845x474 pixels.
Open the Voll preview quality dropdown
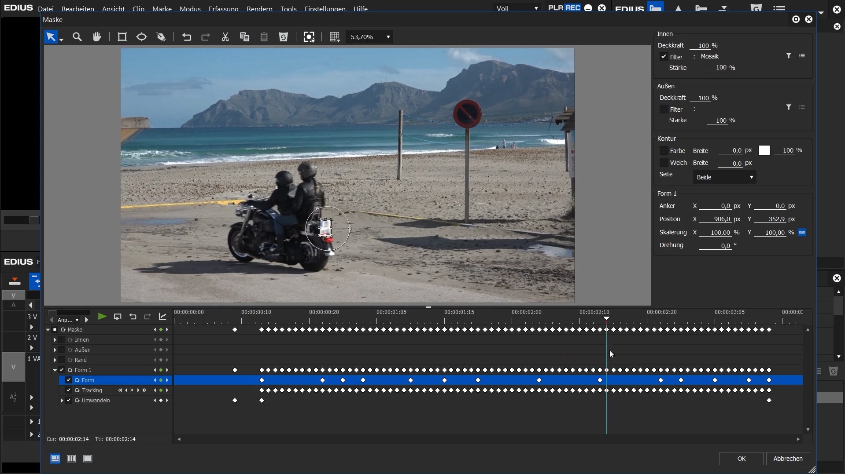tap(517, 8)
